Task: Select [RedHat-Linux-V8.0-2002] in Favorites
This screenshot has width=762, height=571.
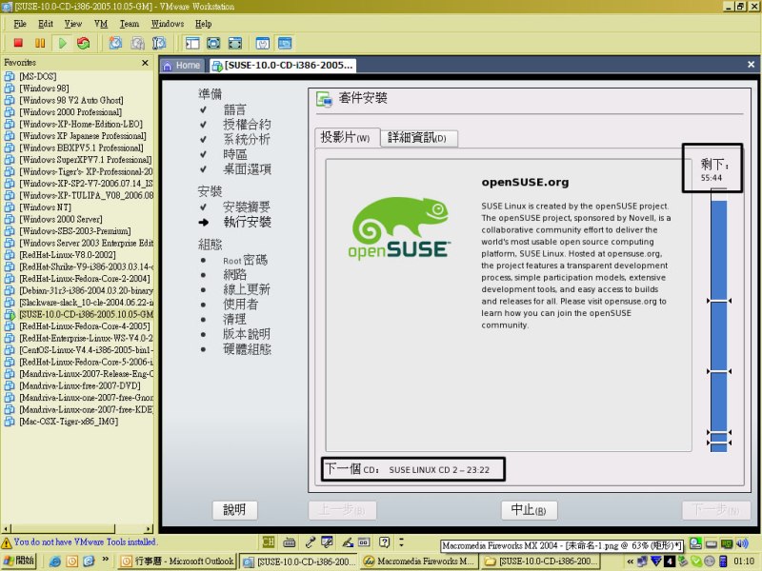Action: coord(68,255)
